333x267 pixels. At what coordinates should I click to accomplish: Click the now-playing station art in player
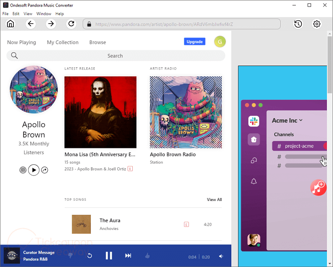coord(12,255)
